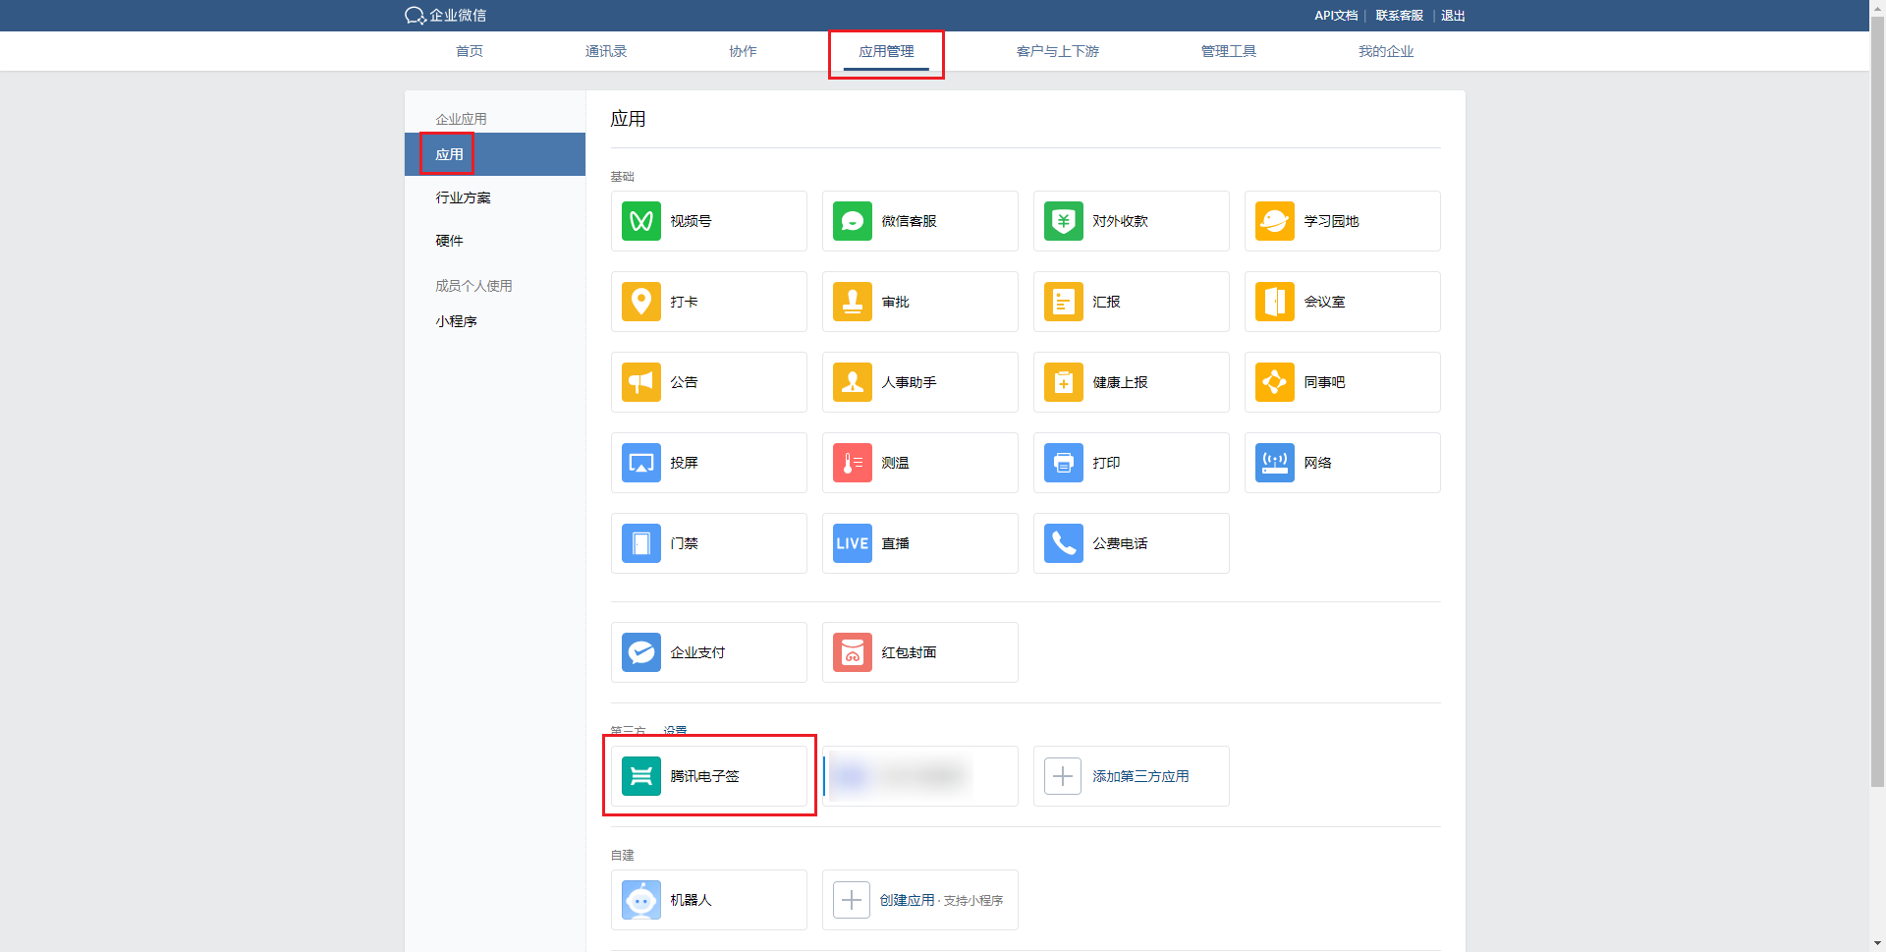Viewport: 1886px width, 952px height.
Task: Click the 退出 logout link
Action: (x=1453, y=16)
